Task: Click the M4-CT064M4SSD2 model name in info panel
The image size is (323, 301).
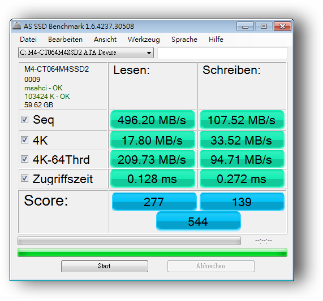Action: click(x=57, y=69)
